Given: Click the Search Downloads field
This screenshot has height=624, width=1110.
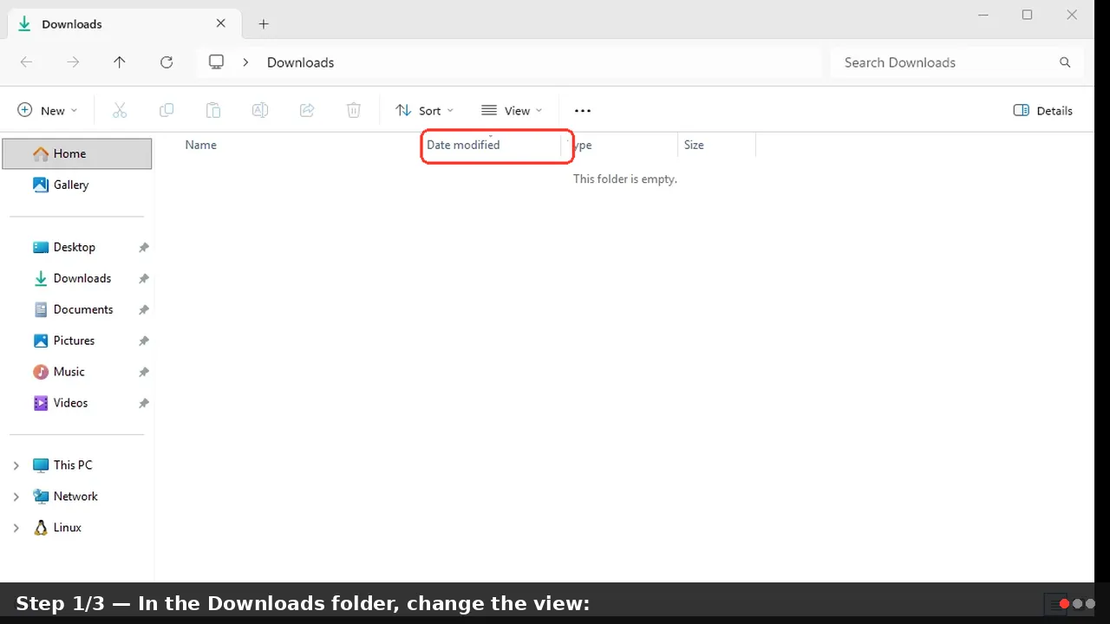Looking at the screenshot, I should point(957,62).
